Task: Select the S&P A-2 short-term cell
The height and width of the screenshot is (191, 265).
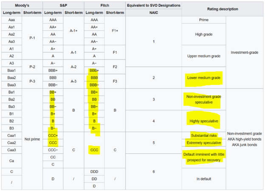Action: click(73, 67)
